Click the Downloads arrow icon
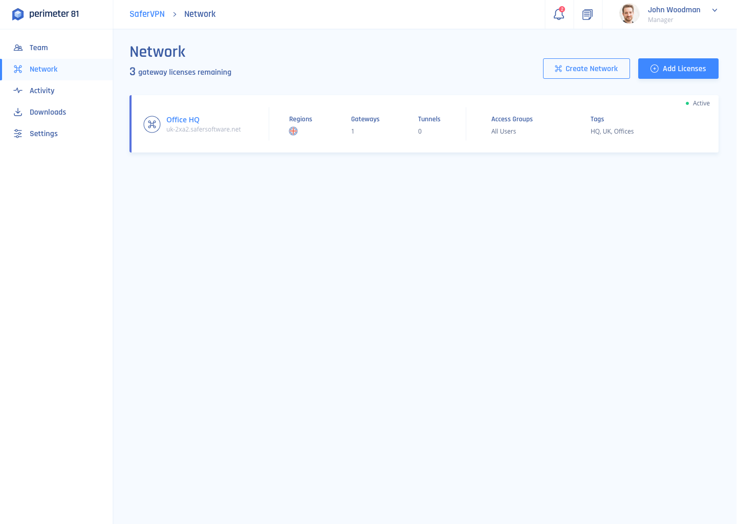The height and width of the screenshot is (524, 737). pos(18,112)
